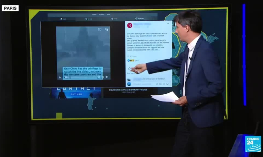Open the video settings gear
The image size is (263, 157).
(99, 77)
